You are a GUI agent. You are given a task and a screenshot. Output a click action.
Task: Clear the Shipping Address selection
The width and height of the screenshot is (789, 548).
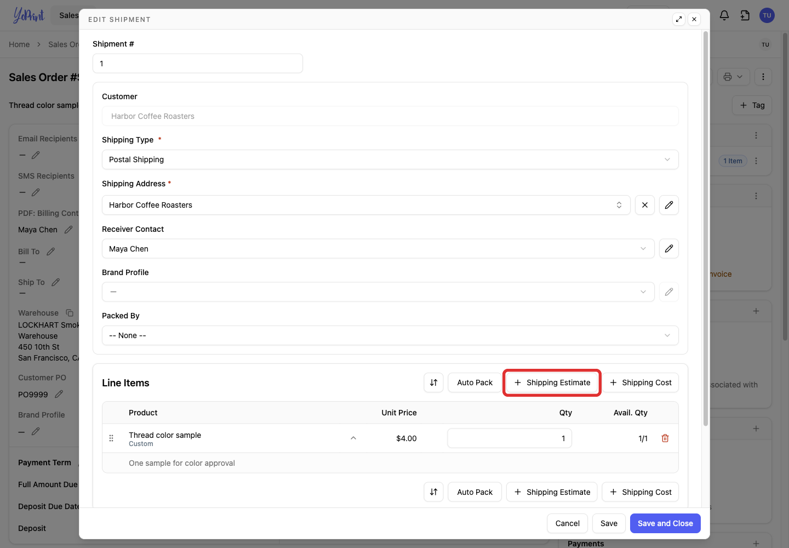pyautogui.click(x=645, y=205)
